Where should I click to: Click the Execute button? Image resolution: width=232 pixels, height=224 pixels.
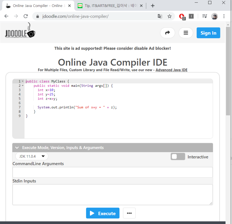tap(103, 213)
